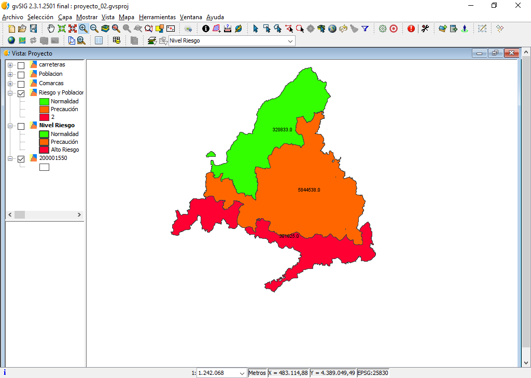Image resolution: width=531 pixels, height=378 pixels.
Task: Click the orange Precaución swatch under Nivel Riesgo
Action: tap(44, 142)
